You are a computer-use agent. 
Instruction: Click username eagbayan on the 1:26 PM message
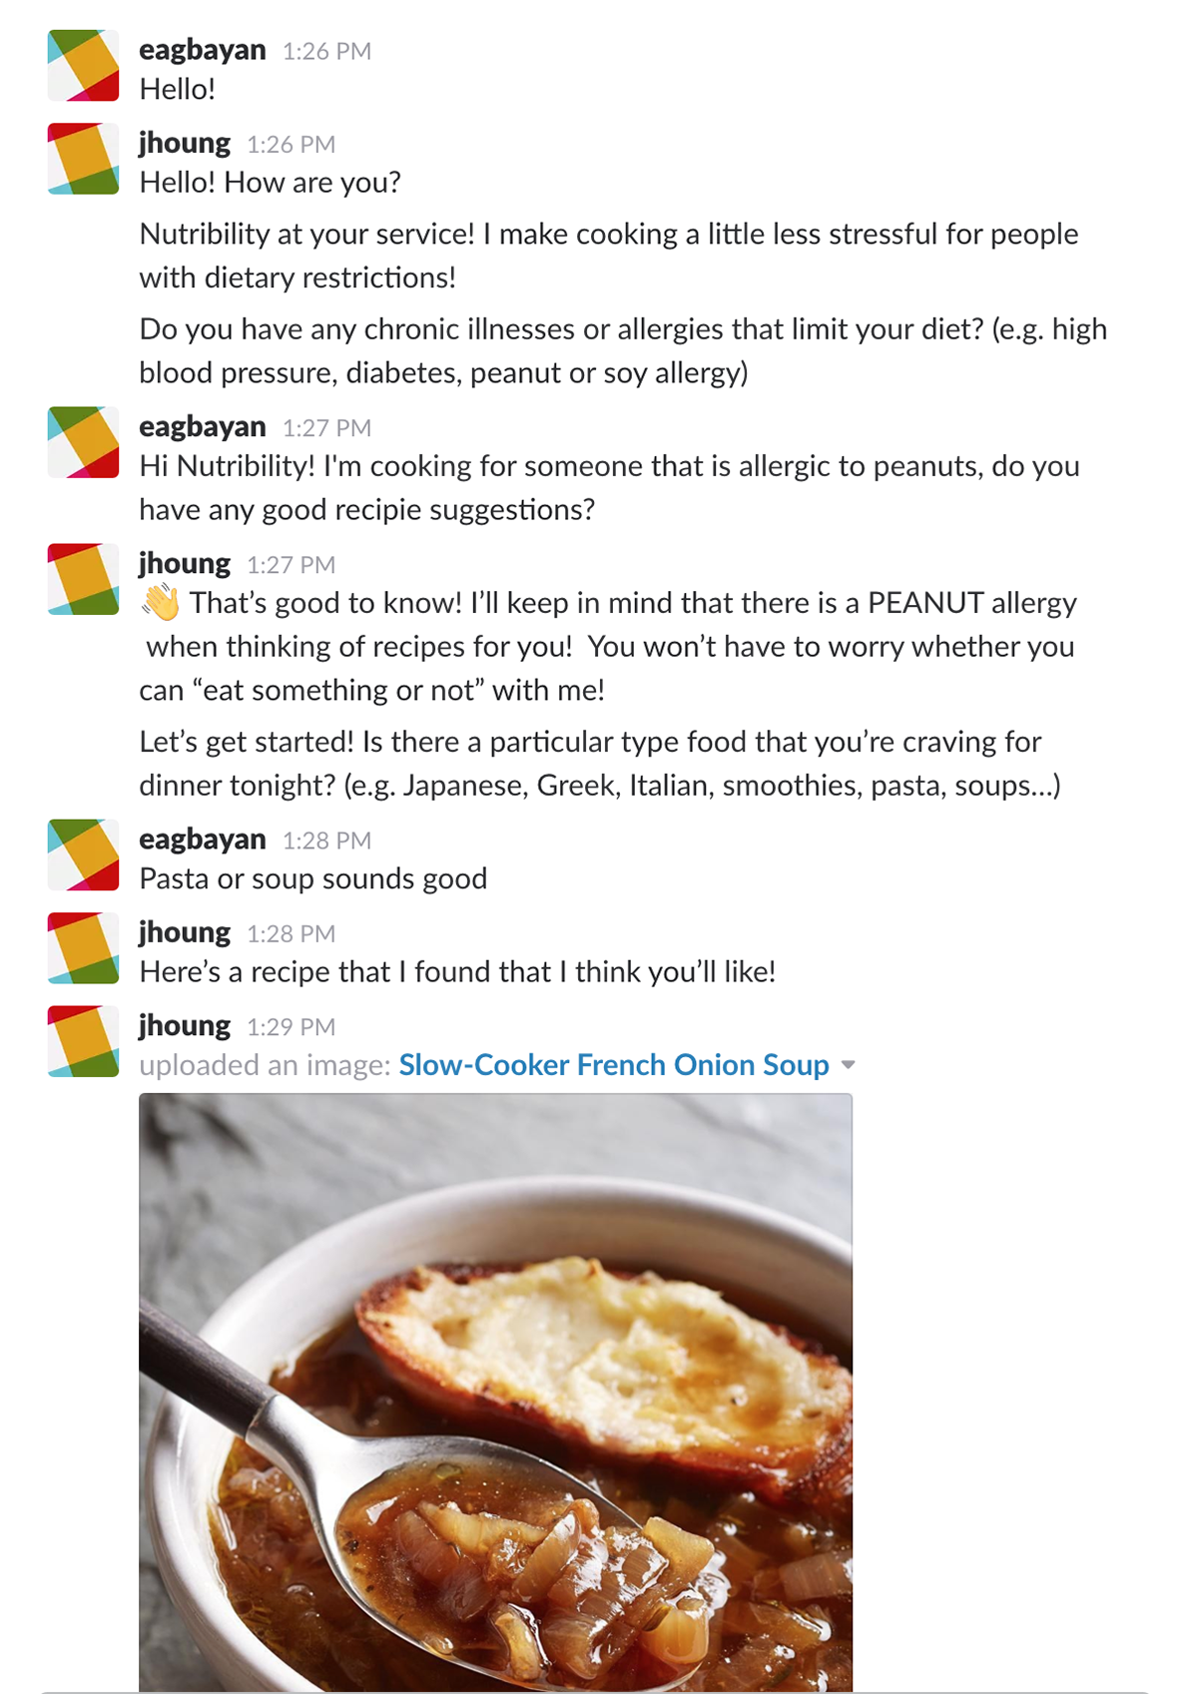coord(203,50)
